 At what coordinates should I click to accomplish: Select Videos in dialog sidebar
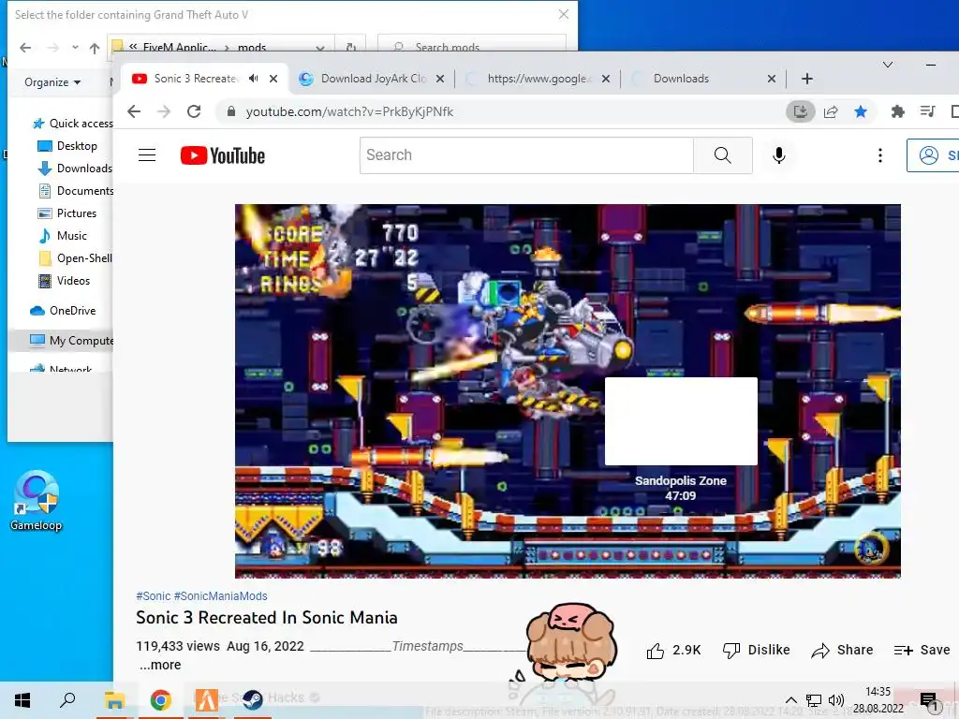pos(64,281)
